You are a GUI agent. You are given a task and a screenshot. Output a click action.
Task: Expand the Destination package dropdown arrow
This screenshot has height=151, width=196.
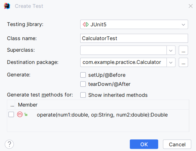(171, 62)
